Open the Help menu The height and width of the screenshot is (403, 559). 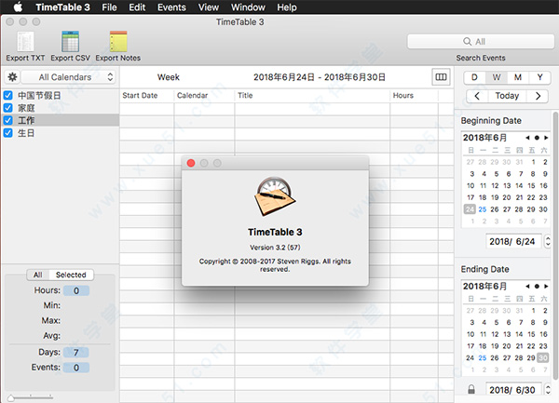287,7
